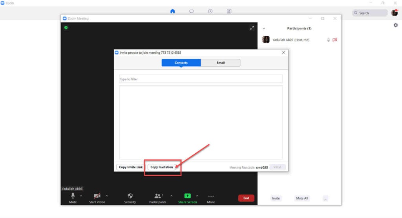Open caret next to Participants button
402x218 pixels.
171,196
